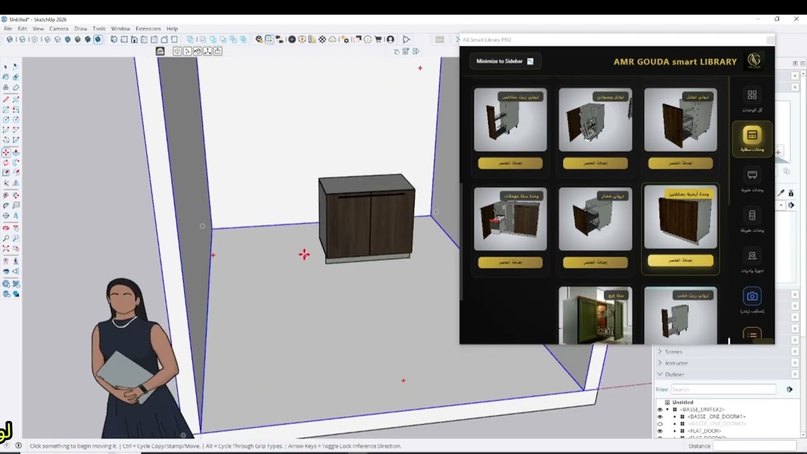
Task: Open the Help menu
Action: [172, 28]
